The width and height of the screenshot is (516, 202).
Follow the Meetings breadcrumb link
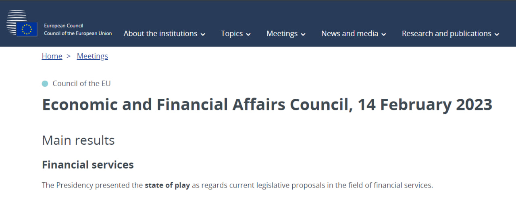[92, 56]
